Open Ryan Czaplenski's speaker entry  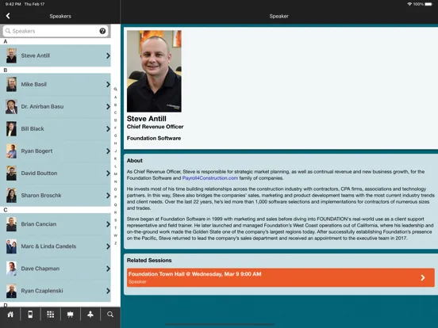56,291
